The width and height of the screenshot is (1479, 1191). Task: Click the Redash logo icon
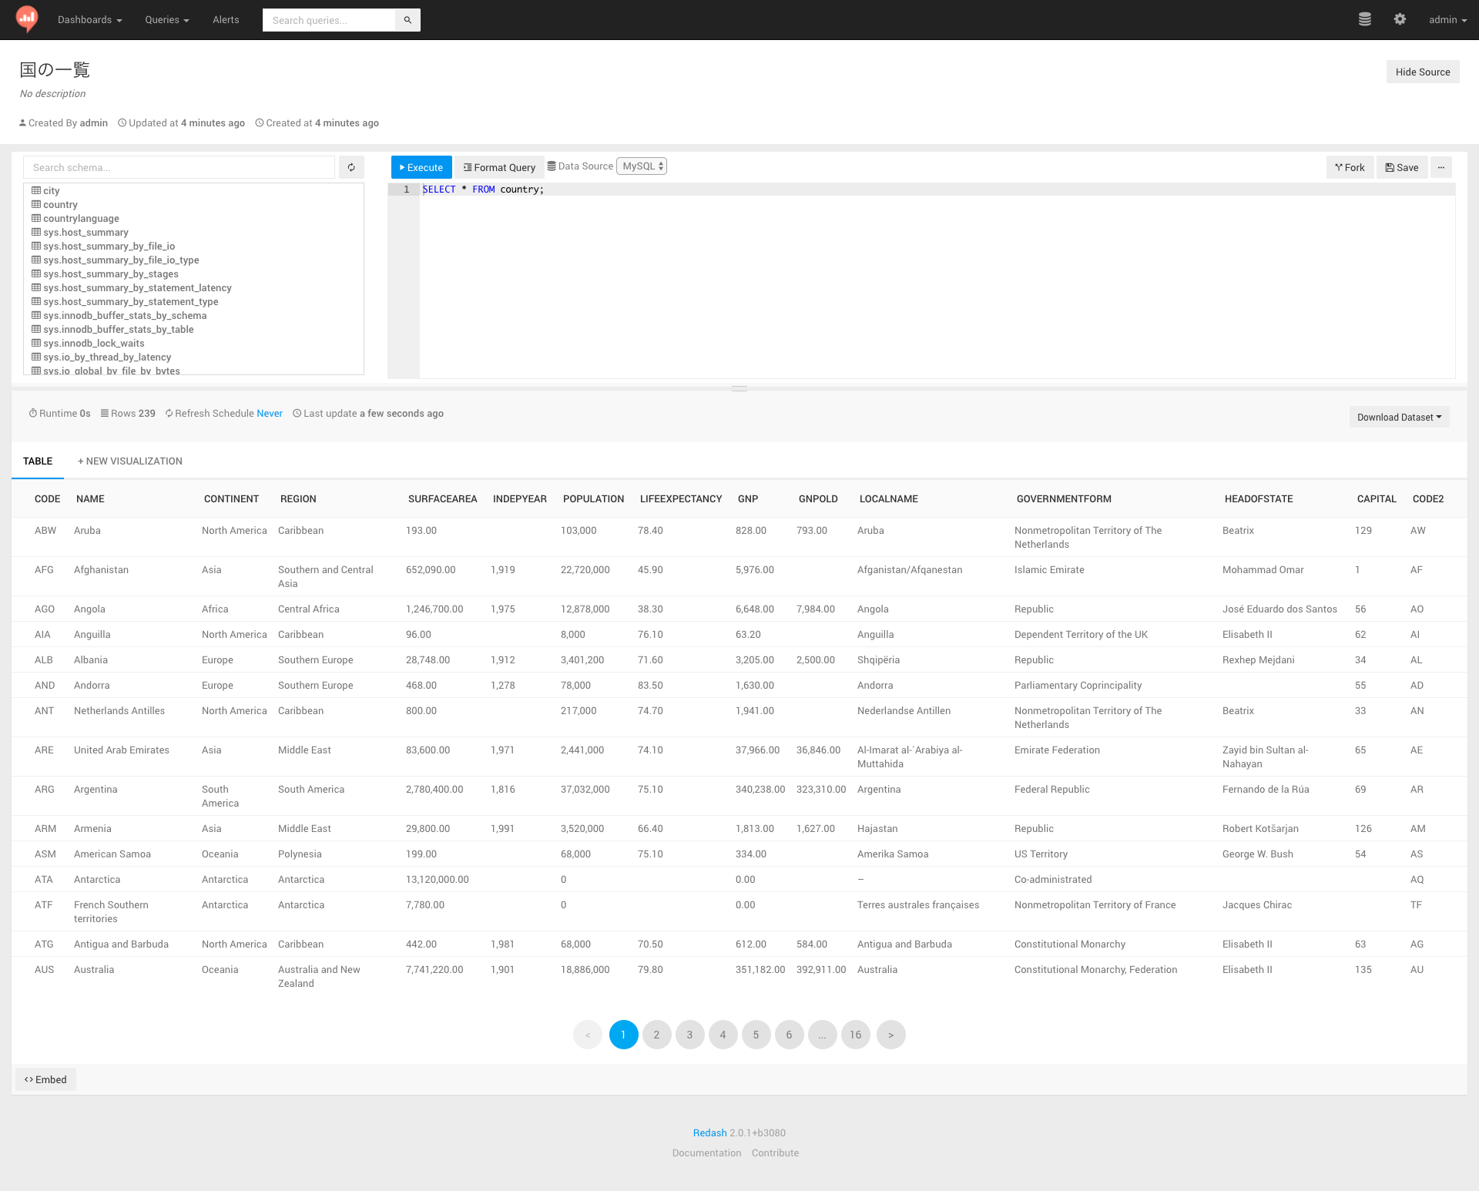click(27, 18)
